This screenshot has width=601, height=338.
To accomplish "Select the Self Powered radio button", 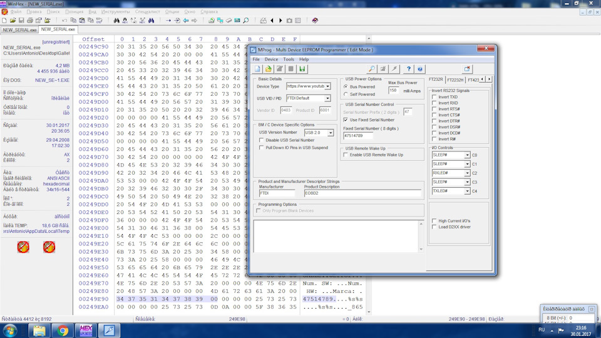I will (x=346, y=95).
